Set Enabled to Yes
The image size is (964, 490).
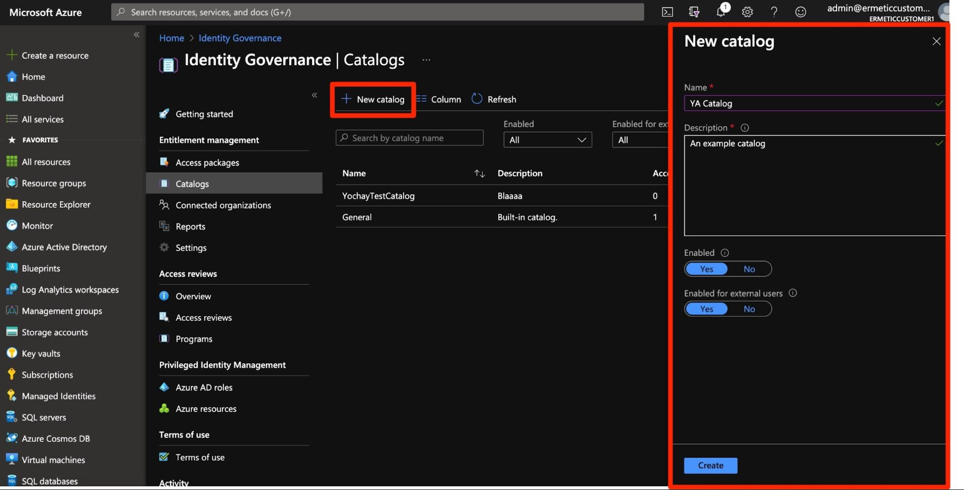tap(706, 269)
